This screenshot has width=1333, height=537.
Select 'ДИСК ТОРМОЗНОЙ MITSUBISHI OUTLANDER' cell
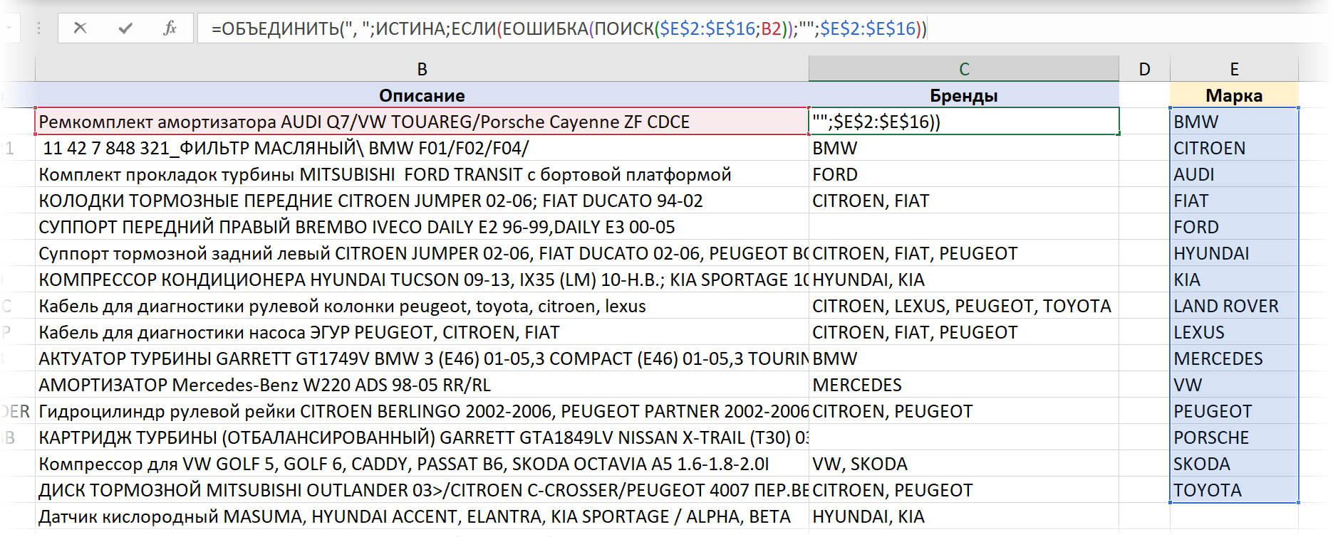pyautogui.click(x=422, y=490)
